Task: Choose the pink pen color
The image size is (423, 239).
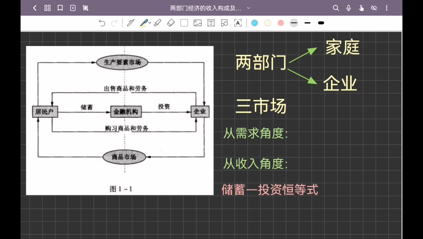Action: coord(281,23)
